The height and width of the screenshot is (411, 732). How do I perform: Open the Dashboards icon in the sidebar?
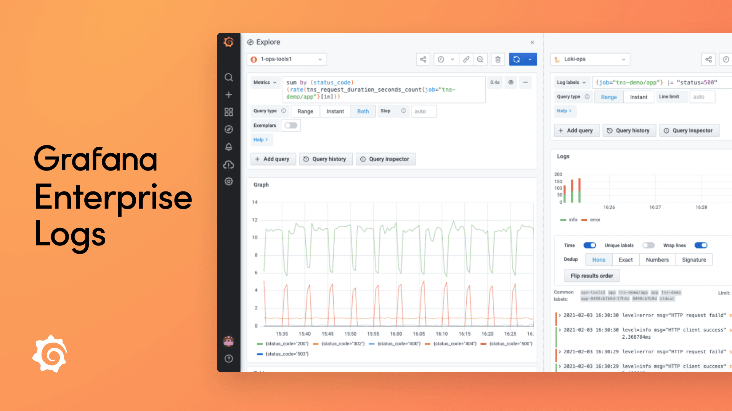click(228, 112)
